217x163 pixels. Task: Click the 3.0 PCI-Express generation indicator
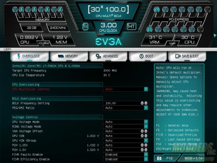150,30
